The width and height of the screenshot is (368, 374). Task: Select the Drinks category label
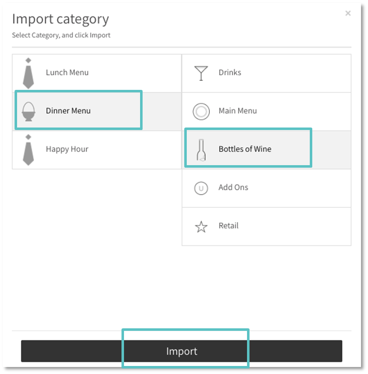point(230,72)
